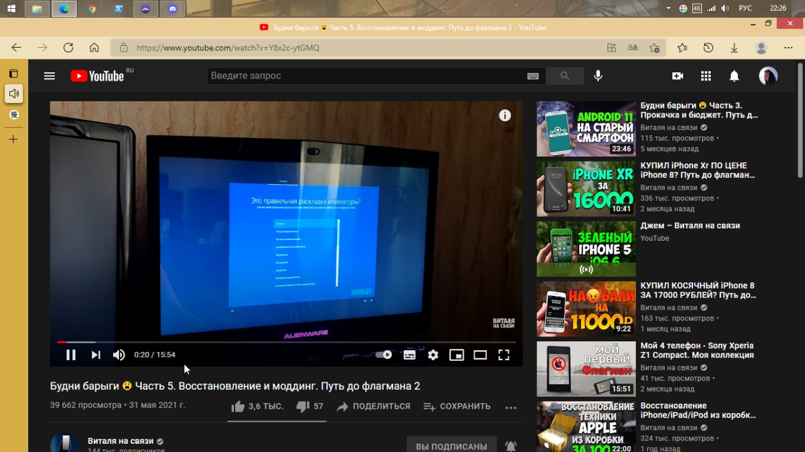Add a new tab with plus icon
805x452 pixels.
[x=13, y=139]
